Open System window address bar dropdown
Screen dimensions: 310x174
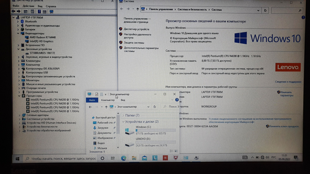(x=258, y=11)
